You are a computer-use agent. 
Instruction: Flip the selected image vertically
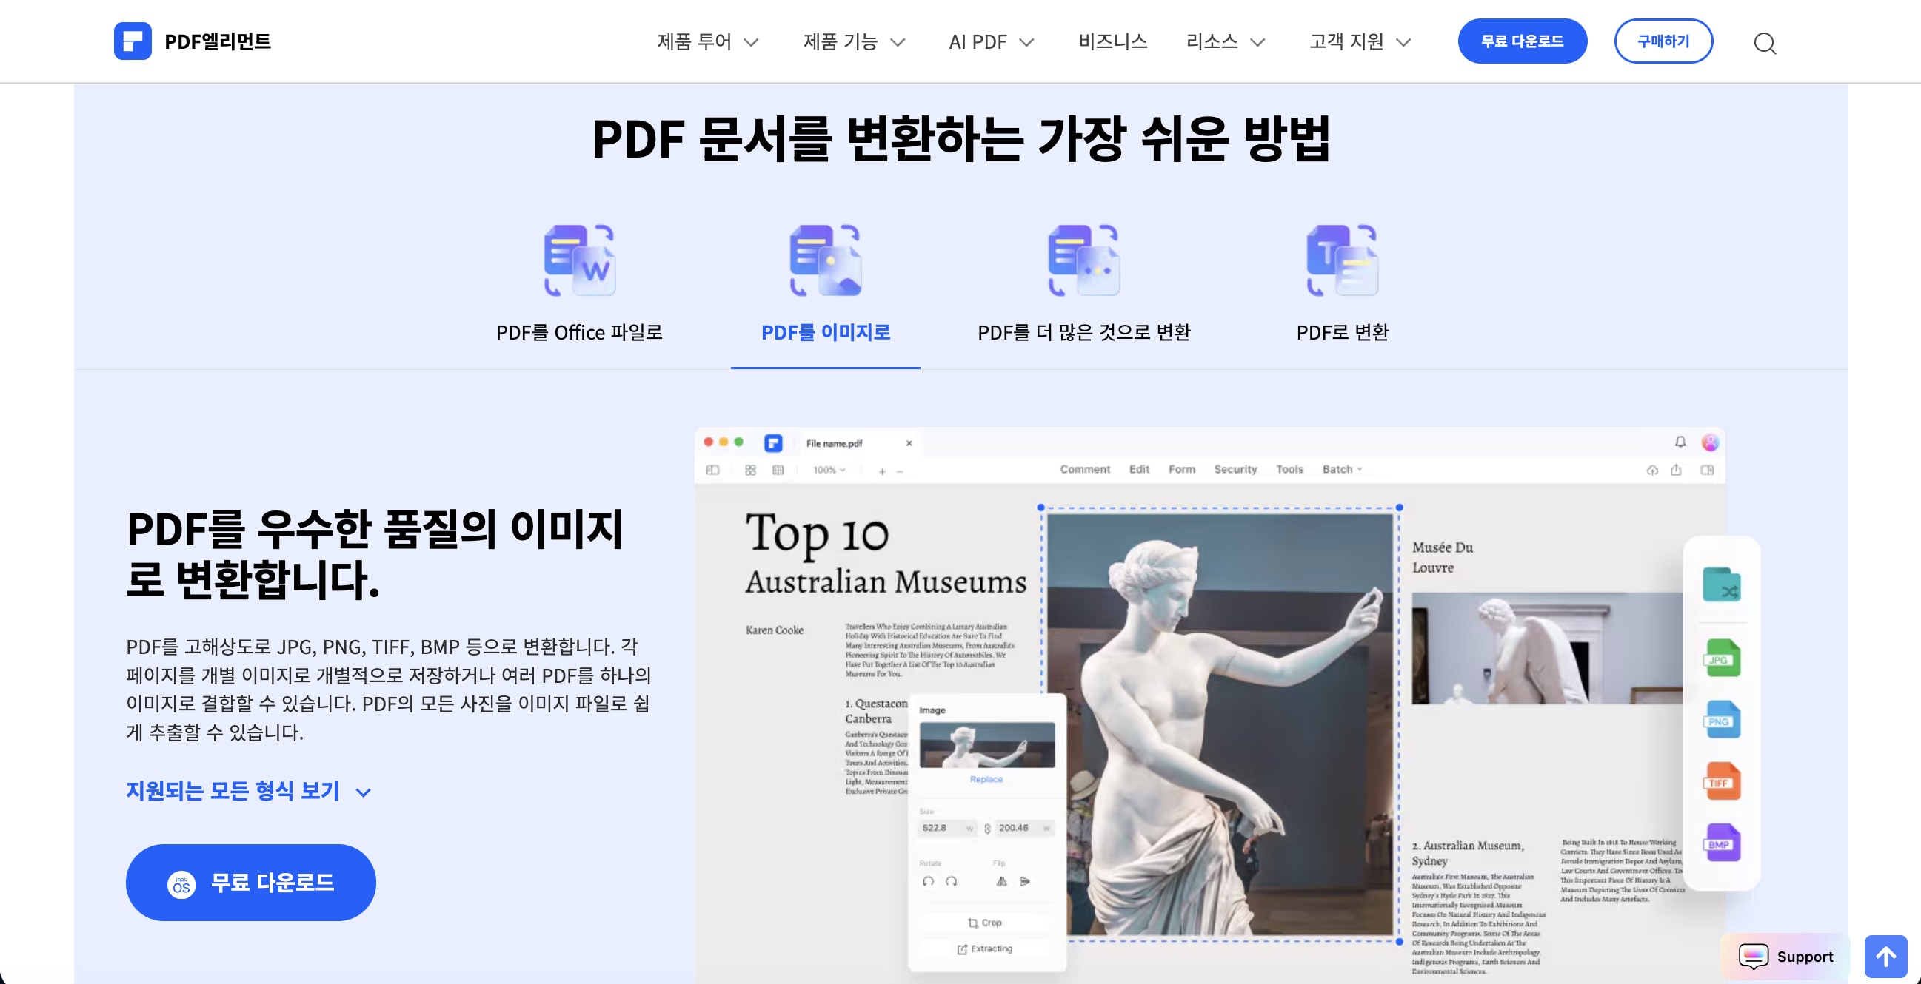[1026, 882]
